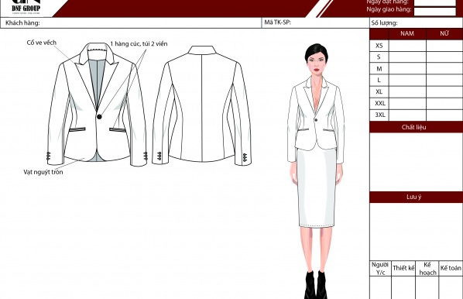Select the NỮ column header

444,33
